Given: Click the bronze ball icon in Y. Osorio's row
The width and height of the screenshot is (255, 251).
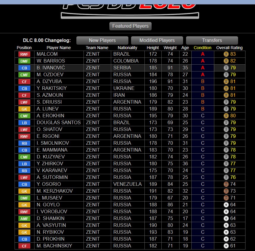Looking at the screenshot, I should point(226,184).
